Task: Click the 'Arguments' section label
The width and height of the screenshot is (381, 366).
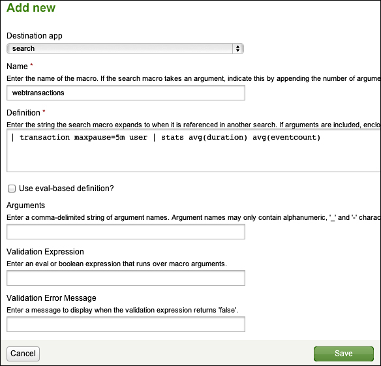Action: (25, 206)
